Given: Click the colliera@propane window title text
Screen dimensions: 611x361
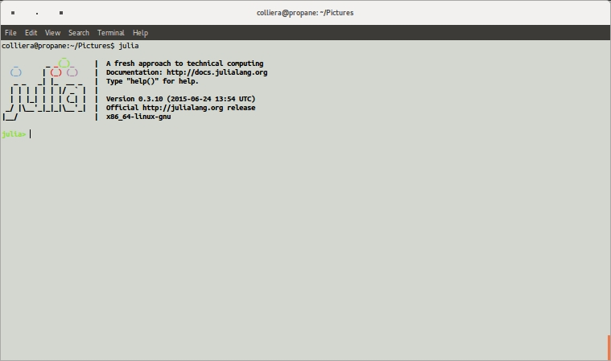Looking at the screenshot, I should tap(305, 13).
